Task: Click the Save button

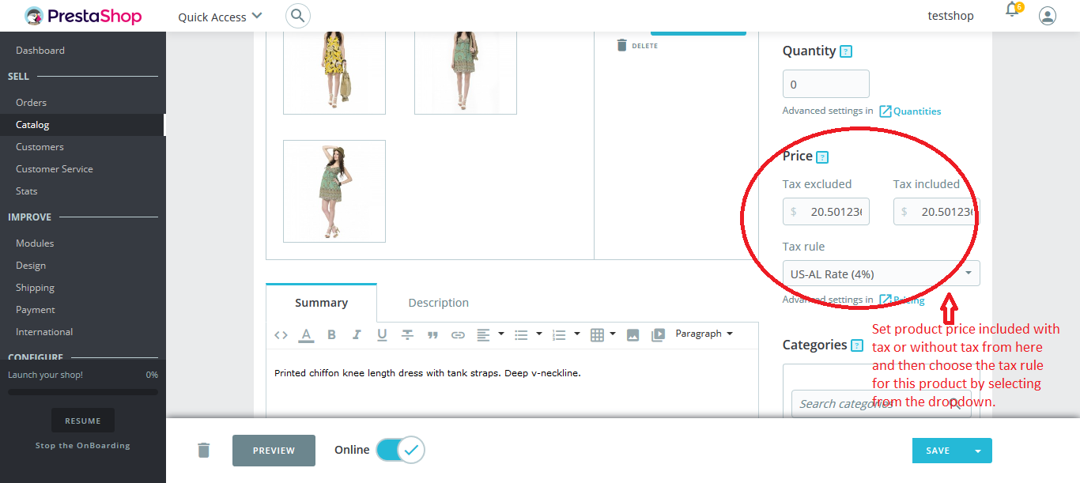Action: (x=938, y=451)
